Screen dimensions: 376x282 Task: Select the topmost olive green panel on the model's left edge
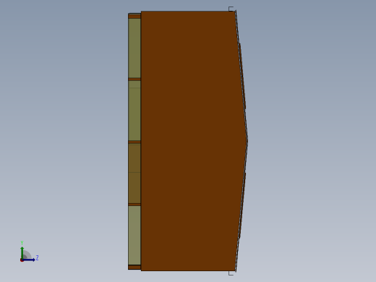pos(134,48)
